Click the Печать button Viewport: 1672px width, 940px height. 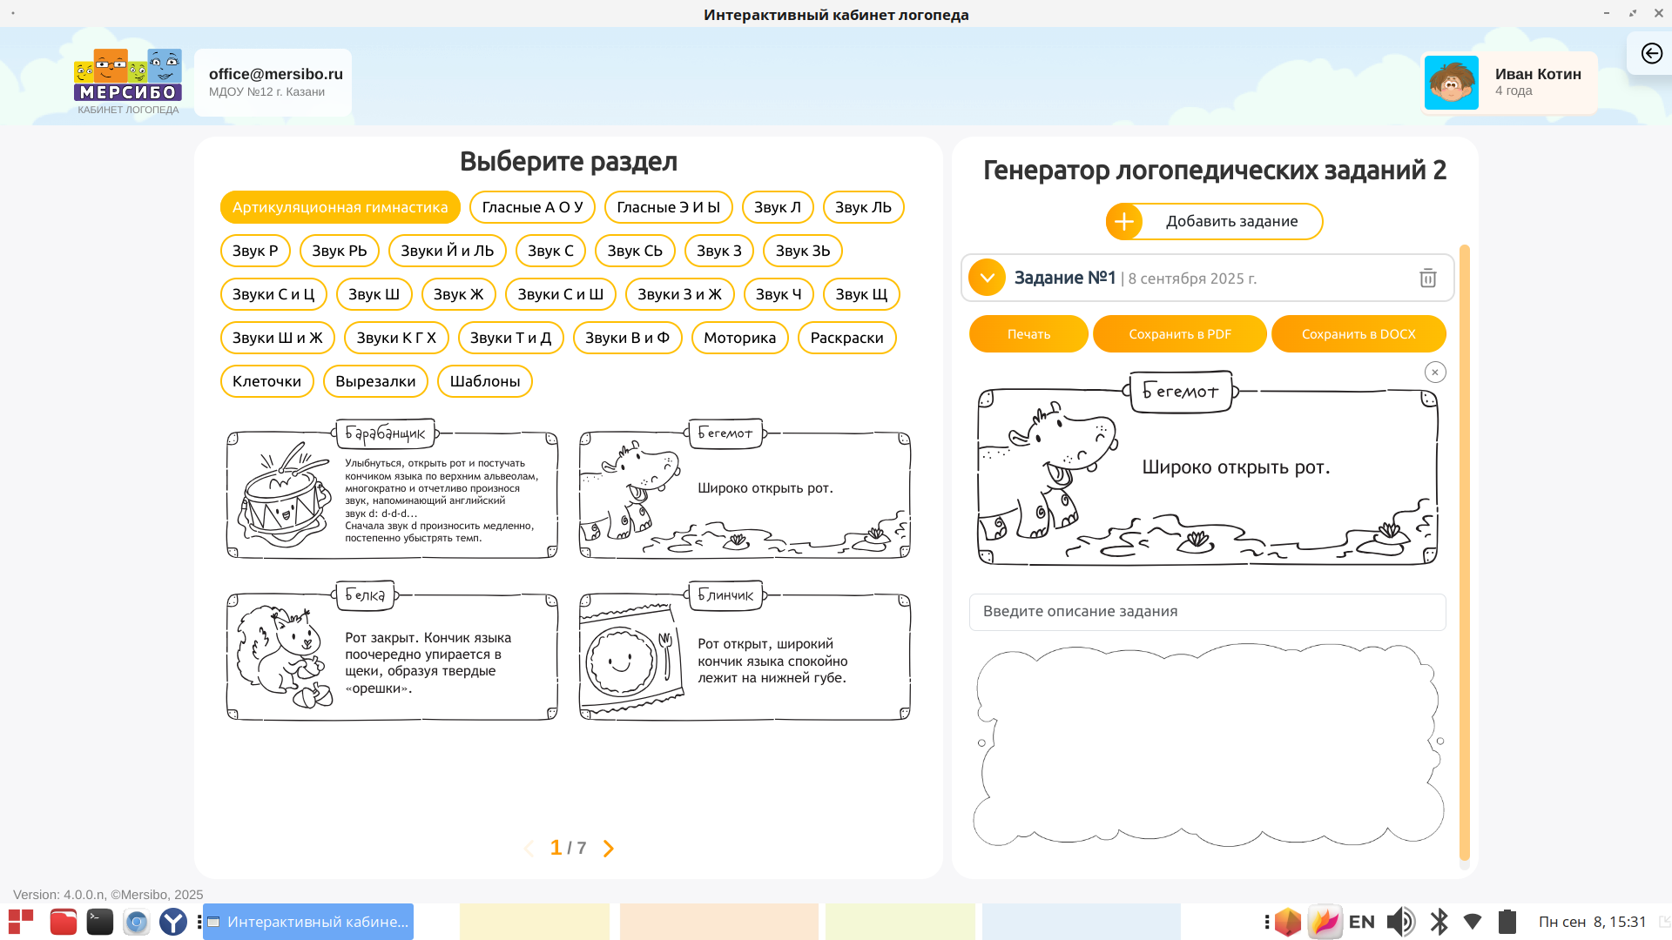1028,334
